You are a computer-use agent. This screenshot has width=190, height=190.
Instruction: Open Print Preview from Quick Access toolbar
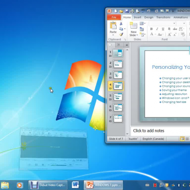coord(138,11)
